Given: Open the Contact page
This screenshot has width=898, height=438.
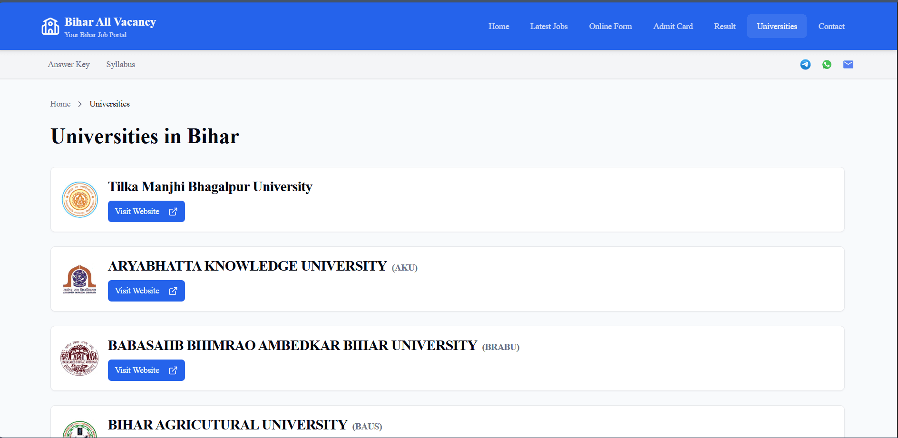Looking at the screenshot, I should click(831, 26).
